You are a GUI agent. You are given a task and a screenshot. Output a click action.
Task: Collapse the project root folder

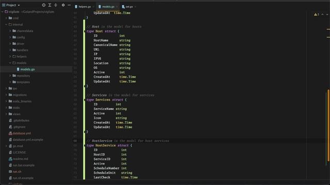(2, 12)
